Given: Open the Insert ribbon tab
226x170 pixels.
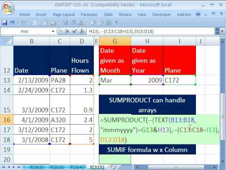Looking at the screenshot, I should point(41,15).
